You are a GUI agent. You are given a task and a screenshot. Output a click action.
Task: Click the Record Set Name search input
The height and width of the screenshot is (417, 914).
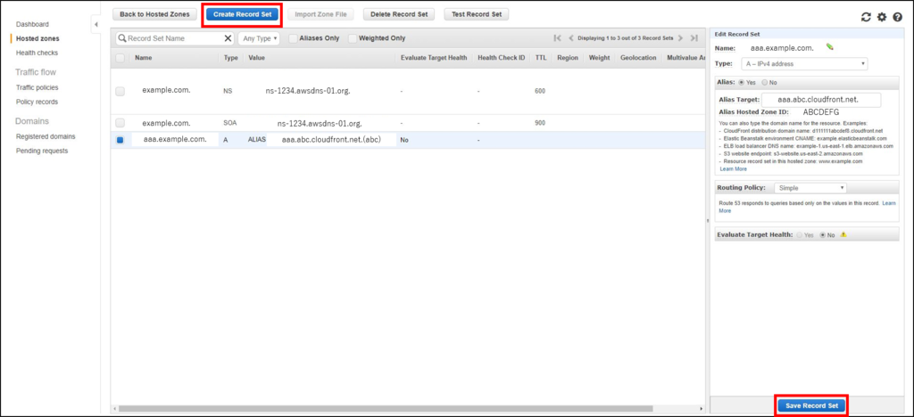tap(175, 38)
